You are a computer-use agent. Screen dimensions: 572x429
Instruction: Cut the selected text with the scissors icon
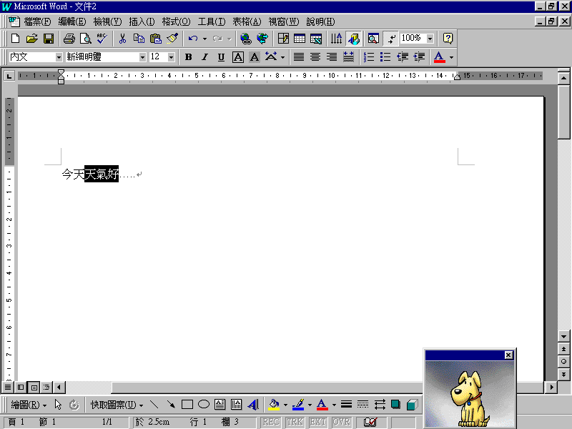pos(122,39)
